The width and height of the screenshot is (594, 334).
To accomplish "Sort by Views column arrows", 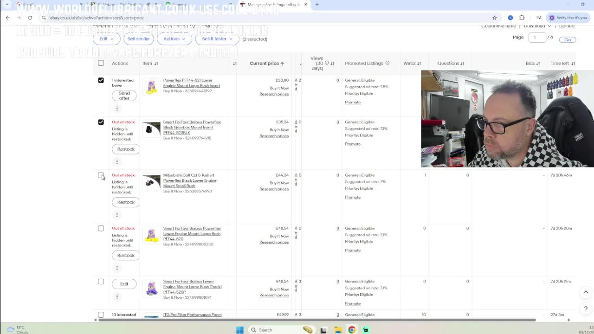I will point(332,64).
